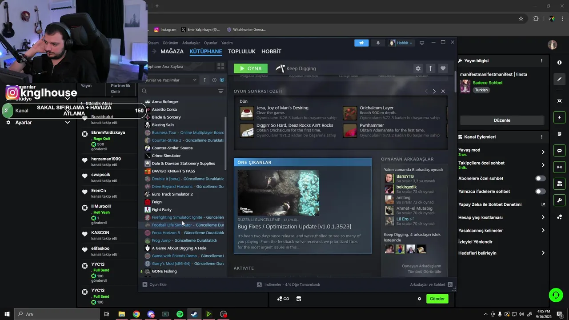Click the Windows Start button
The width and height of the screenshot is (569, 320).
coord(7,314)
